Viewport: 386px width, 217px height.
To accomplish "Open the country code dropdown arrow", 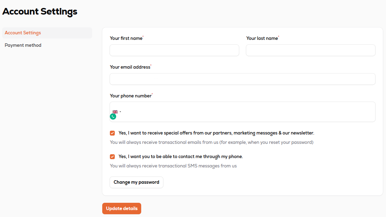I will (120, 112).
